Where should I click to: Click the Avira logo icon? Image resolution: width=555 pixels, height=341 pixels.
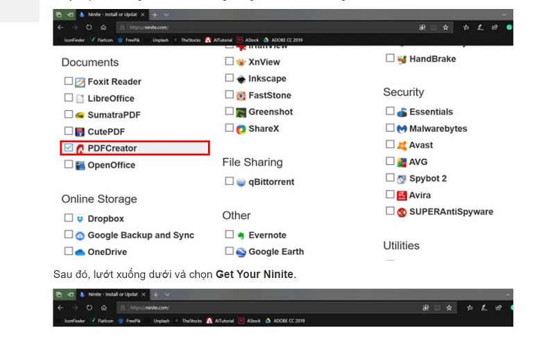pyautogui.click(x=402, y=195)
